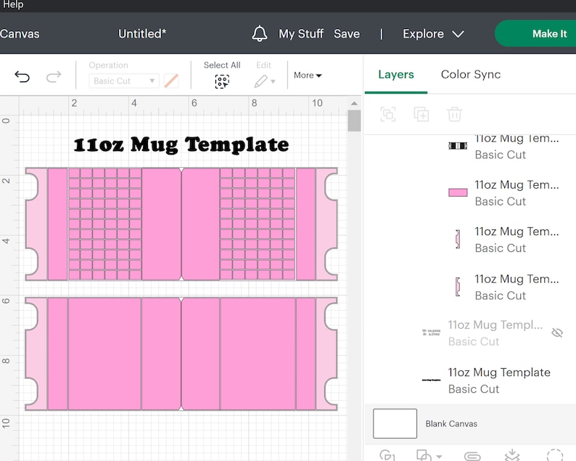The image size is (576, 461).
Task: Click the Select All icon
Action: pyautogui.click(x=222, y=81)
